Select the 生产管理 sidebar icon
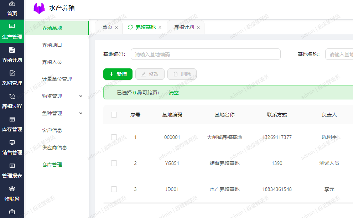 click(x=12, y=27)
